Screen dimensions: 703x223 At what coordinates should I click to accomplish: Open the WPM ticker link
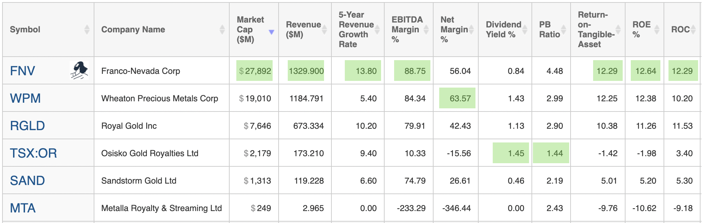[25, 98]
